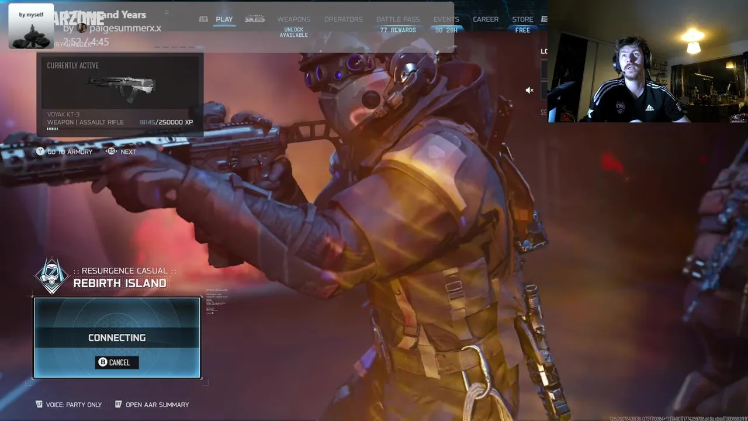Click the LT trigger icon for voice
This screenshot has height=421, width=748.
tap(39, 404)
